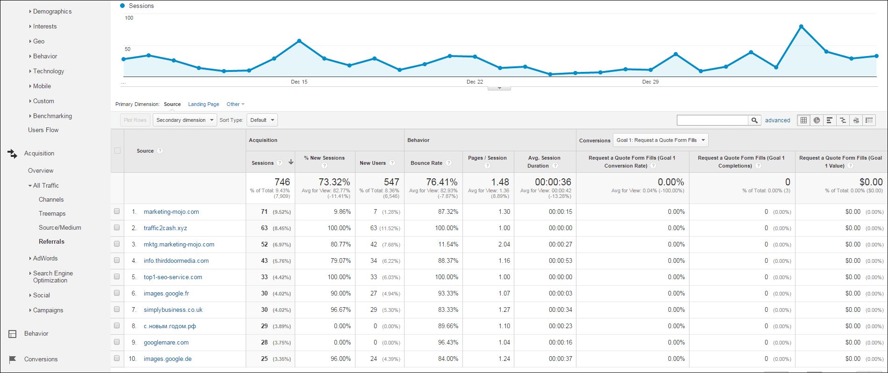Click help icon next to Sessions column

click(x=279, y=163)
